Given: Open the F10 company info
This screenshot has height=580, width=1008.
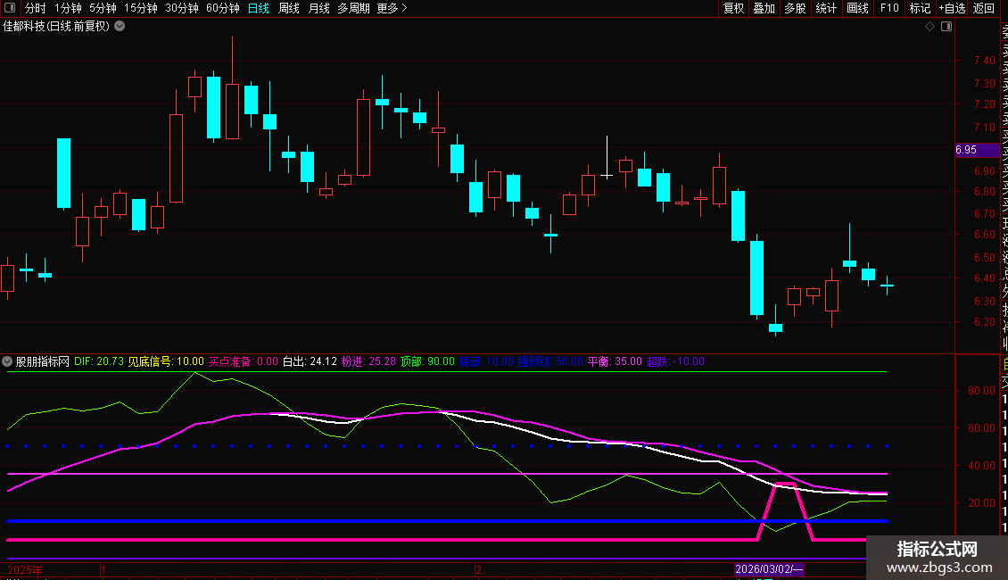Looking at the screenshot, I should click(x=889, y=8).
